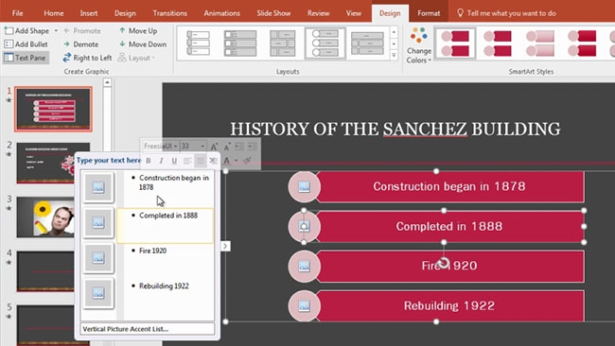This screenshot has width=615, height=346.
Task: Click picture icon on Construction began shape
Action: 304,186
